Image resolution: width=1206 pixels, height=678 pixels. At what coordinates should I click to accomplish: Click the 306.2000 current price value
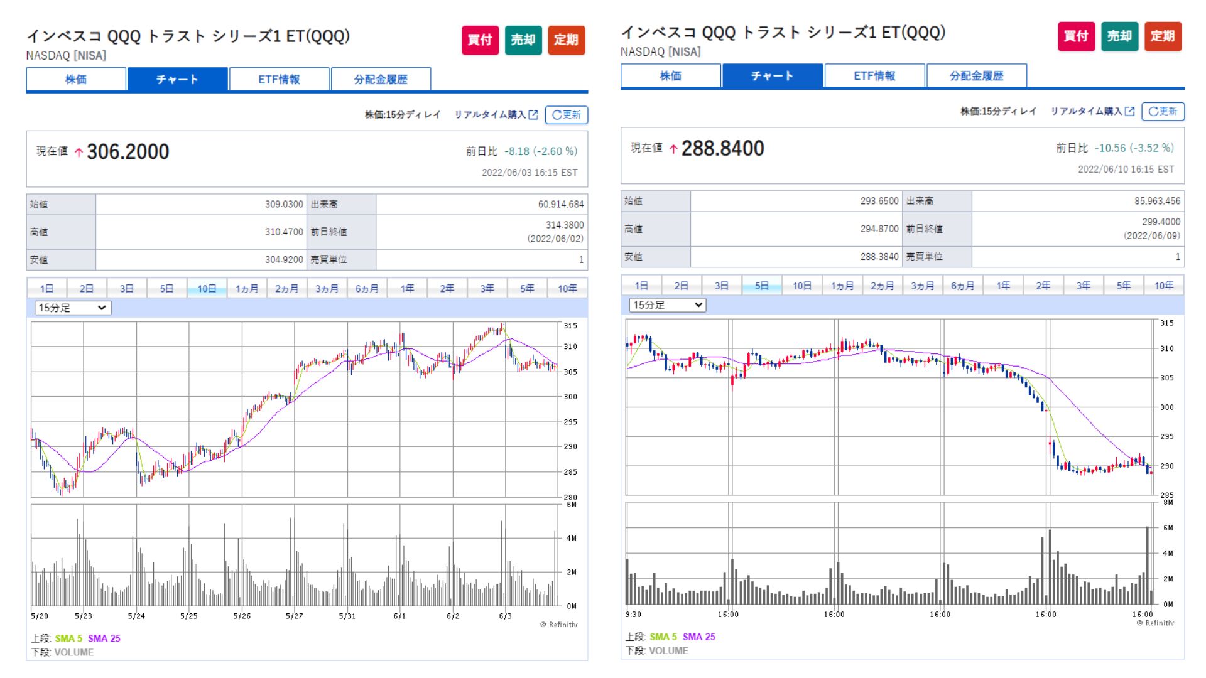[x=128, y=152]
